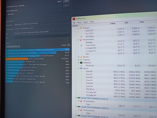This screenshot has height=118, width=157.
Task: Select the red Temperatures thermometer icon
Action: [81, 40]
